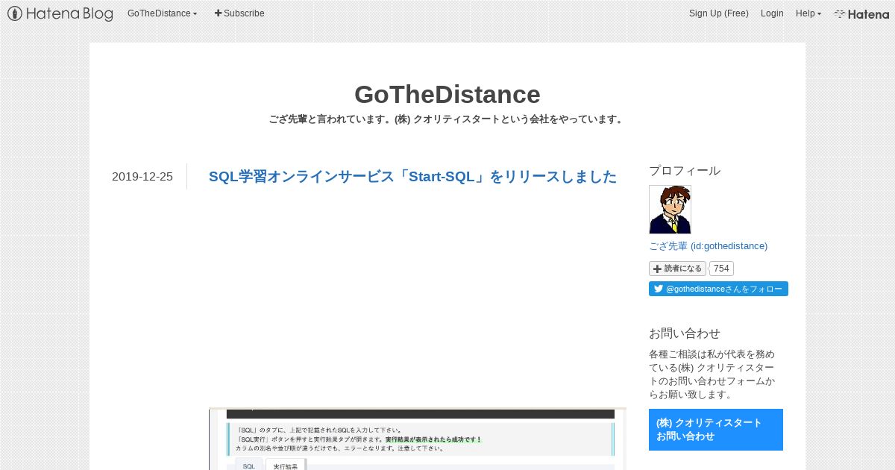Click the お問い合わせ sidebar heading

pos(685,333)
